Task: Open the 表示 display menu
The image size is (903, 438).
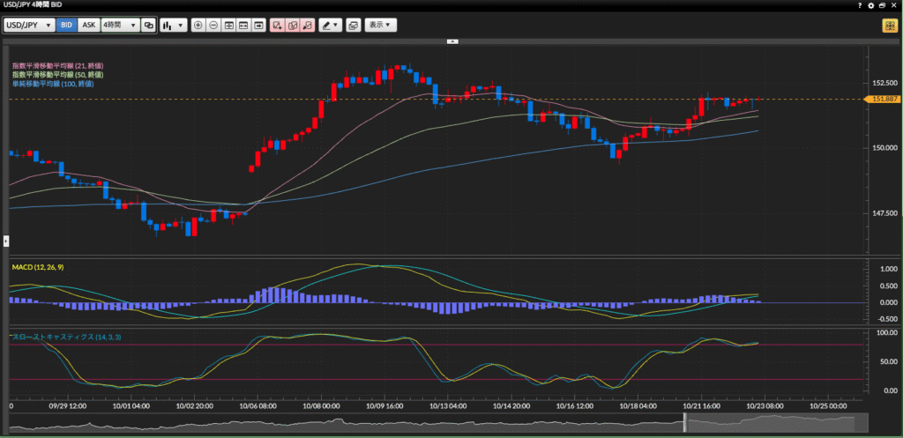Action: [381, 26]
